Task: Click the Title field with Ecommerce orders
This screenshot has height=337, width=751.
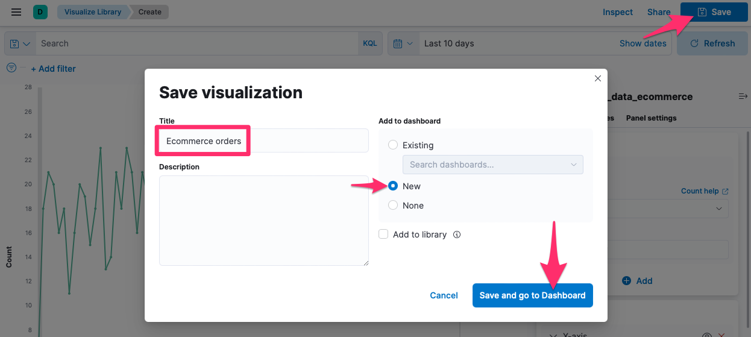Action: tap(263, 140)
